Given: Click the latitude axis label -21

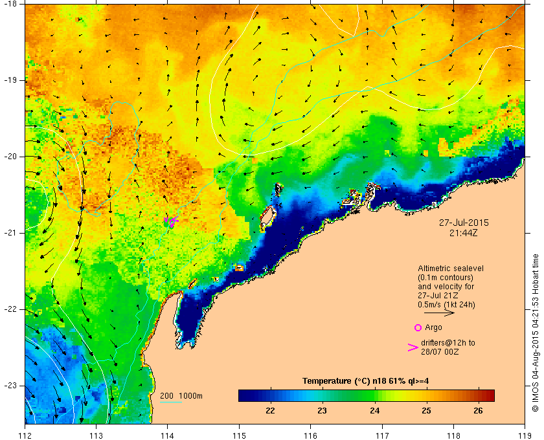Looking at the screenshot, I should [10, 233].
